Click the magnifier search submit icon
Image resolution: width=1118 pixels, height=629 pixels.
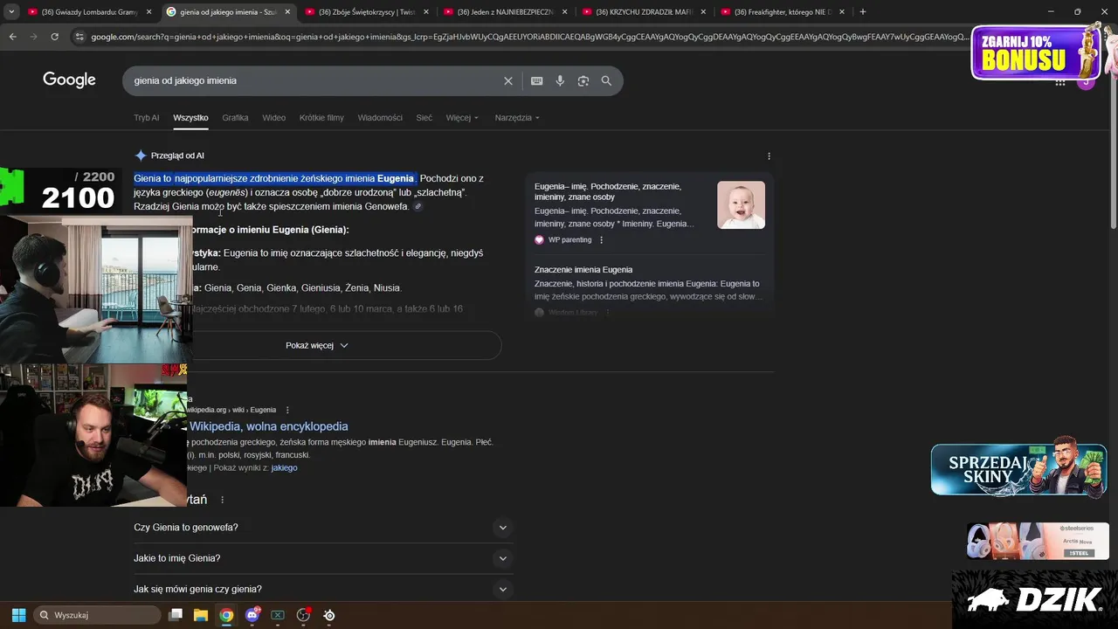[606, 80]
